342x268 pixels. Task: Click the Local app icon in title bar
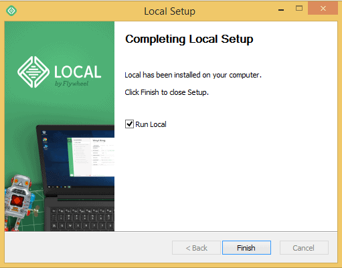[11, 11]
